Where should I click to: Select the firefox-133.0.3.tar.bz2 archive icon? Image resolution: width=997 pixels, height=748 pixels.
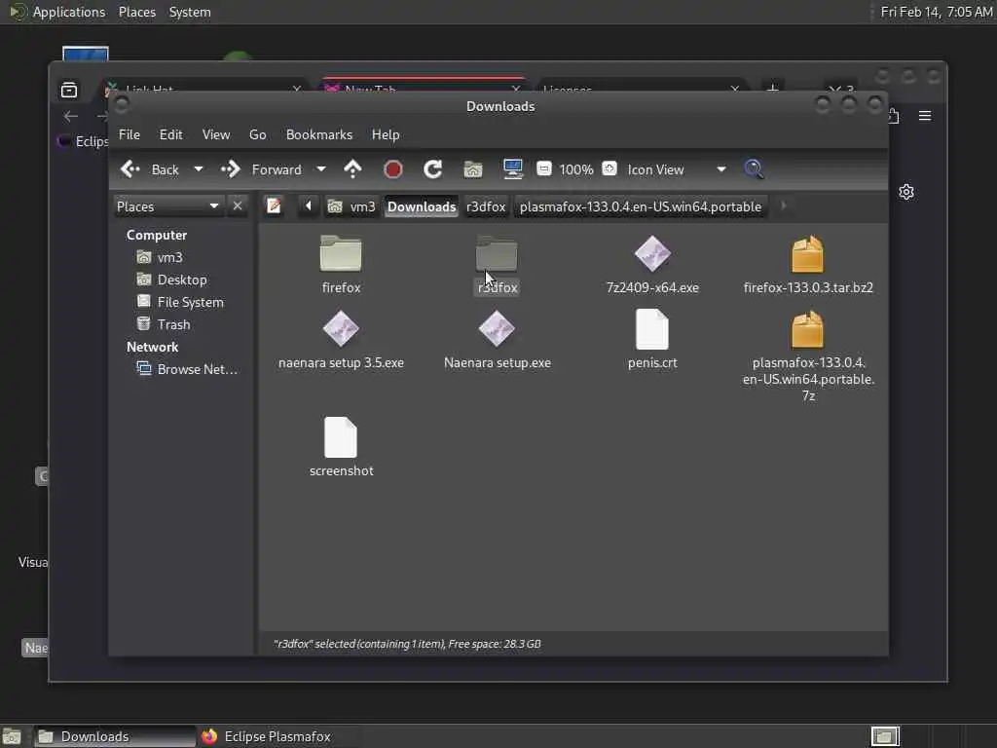pos(807,253)
